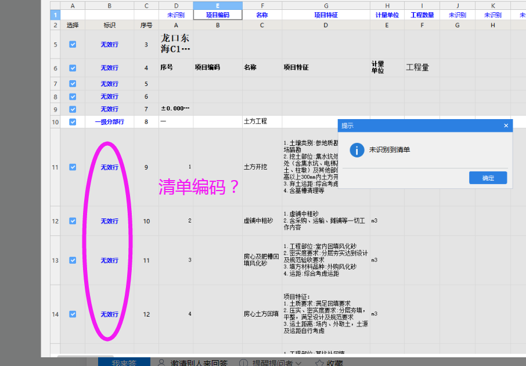This screenshot has width=526, height=366.
Task: Toggle the checkbox in row 8
Action: pos(73,96)
